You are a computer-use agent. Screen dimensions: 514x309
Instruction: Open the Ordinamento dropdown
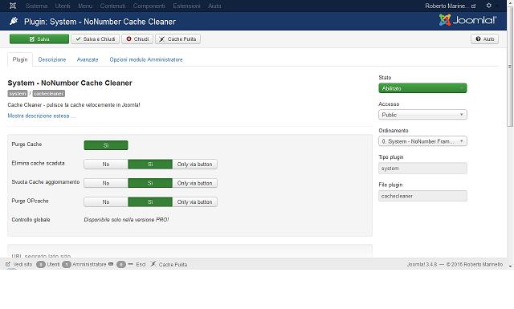[x=422, y=141]
